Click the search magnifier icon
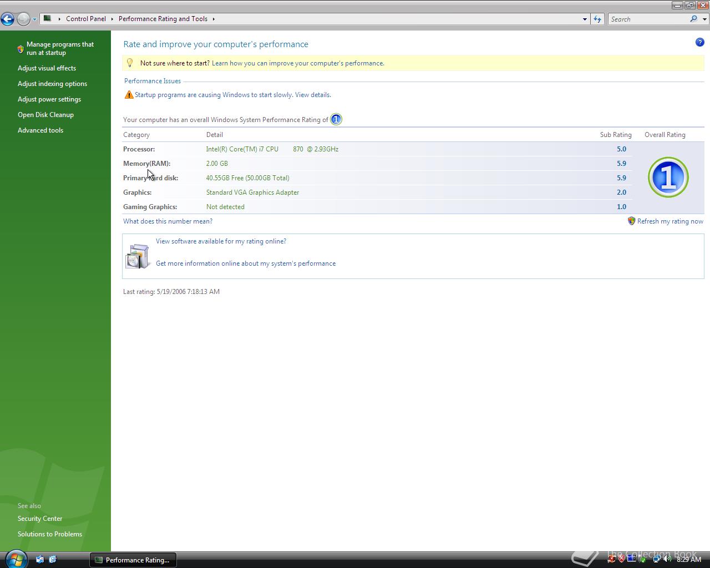 (693, 19)
